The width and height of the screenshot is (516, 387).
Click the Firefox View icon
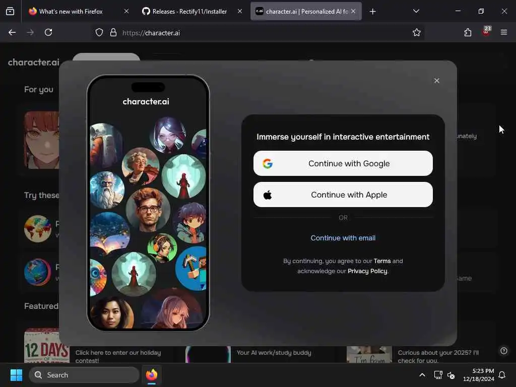tap(10, 12)
